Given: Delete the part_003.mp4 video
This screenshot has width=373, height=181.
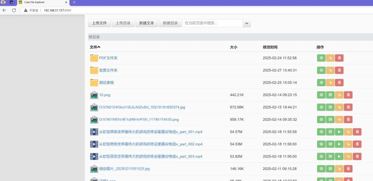Looking at the screenshot, I should [357, 157].
